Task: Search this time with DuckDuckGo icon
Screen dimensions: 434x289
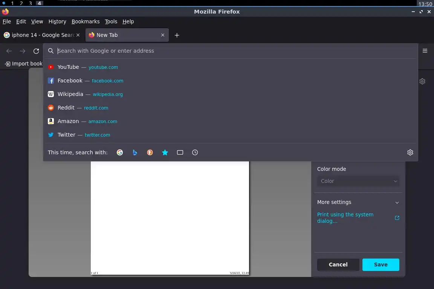Action: coord(150,152)
